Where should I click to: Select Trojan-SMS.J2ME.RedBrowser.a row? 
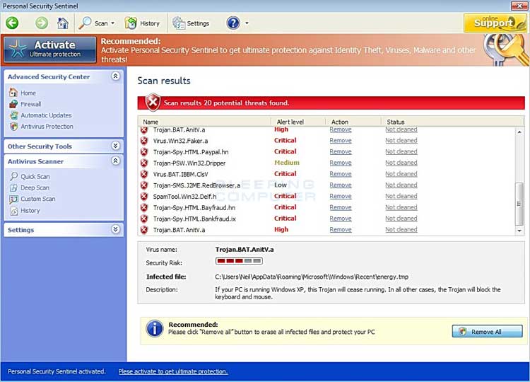[326, 185]
